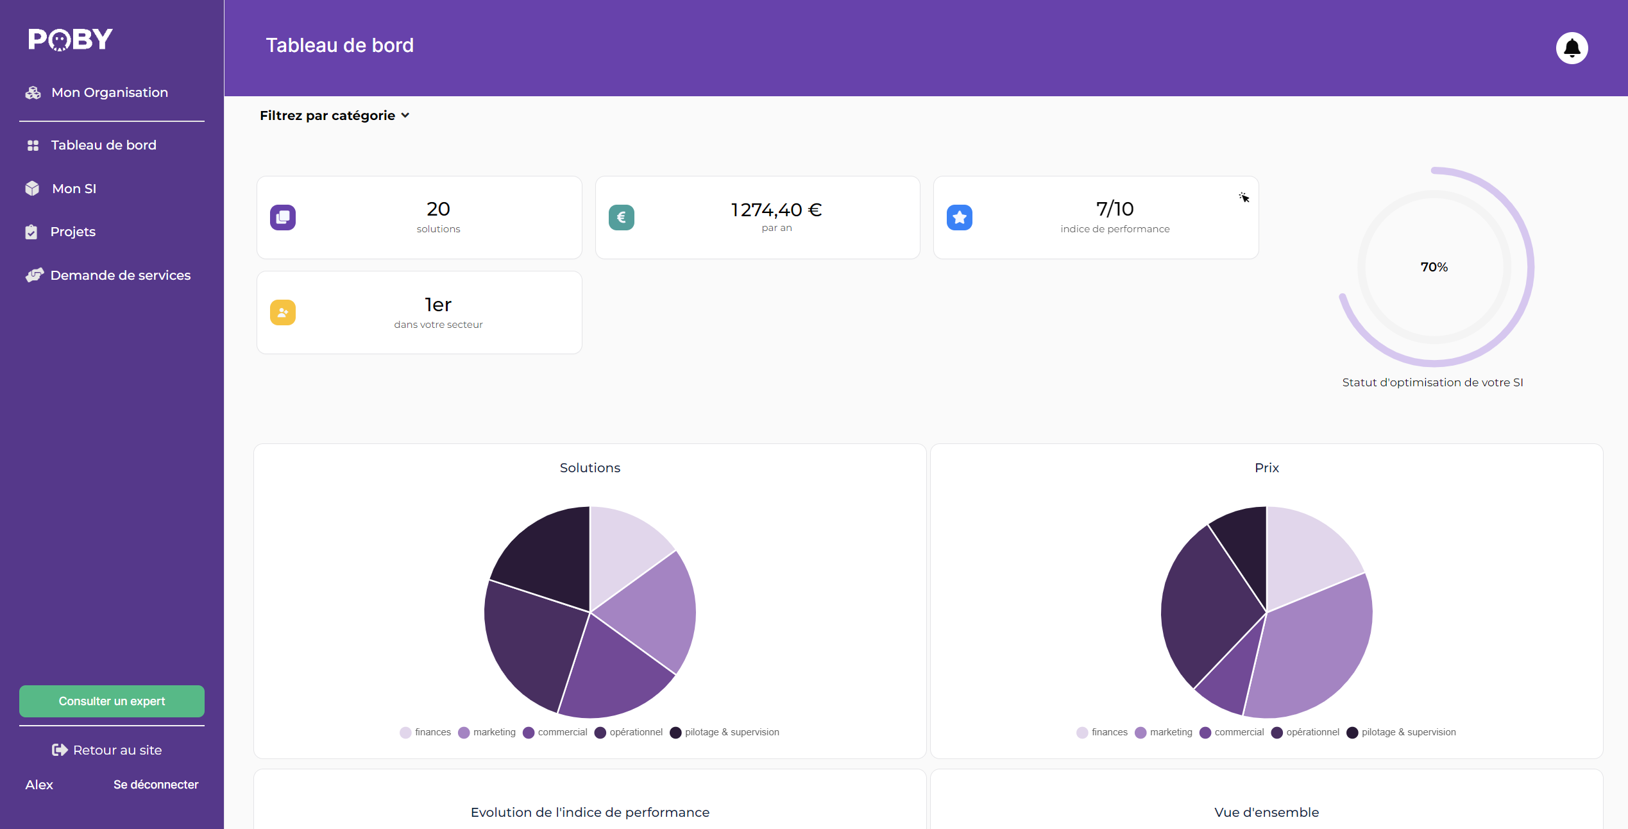Open Mon Organisation in the sidebar
The width and height of the screenshot is (1628, 829).
109,92
